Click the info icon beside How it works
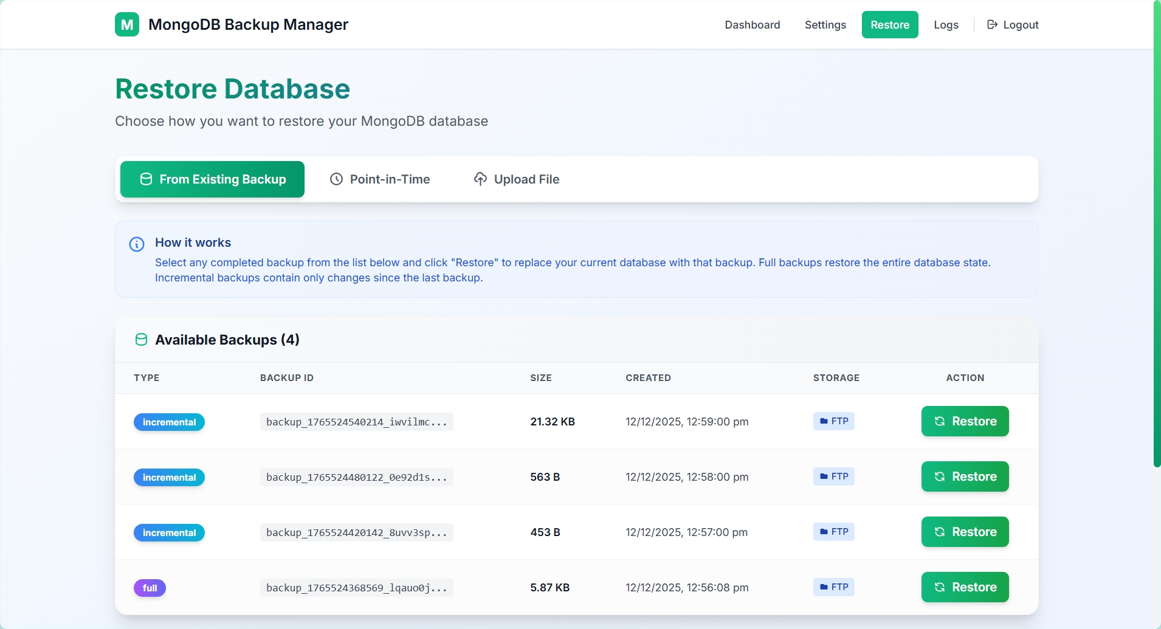 (137, 244)
